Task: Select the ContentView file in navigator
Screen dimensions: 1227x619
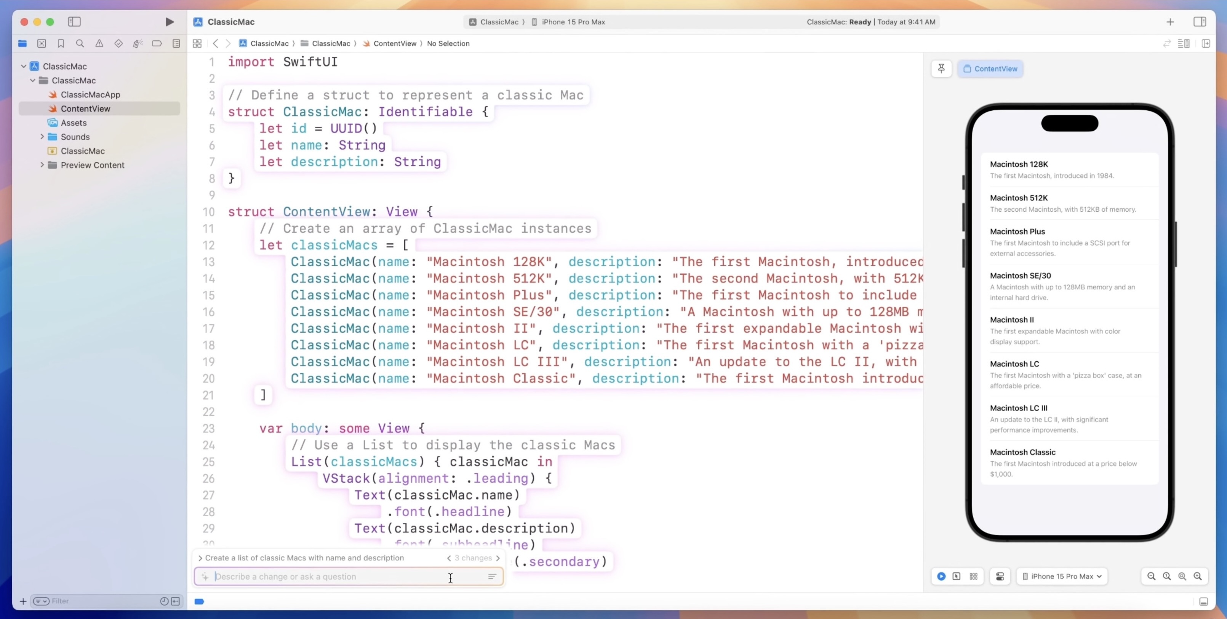Action: pyautogui.click(x=99, y=108)
